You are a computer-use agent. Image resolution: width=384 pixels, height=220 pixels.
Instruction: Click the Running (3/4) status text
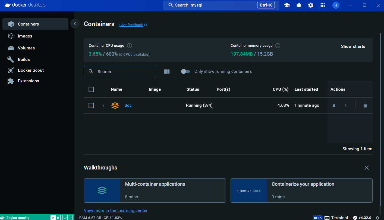pyautogui.click(x=199, y=105)
